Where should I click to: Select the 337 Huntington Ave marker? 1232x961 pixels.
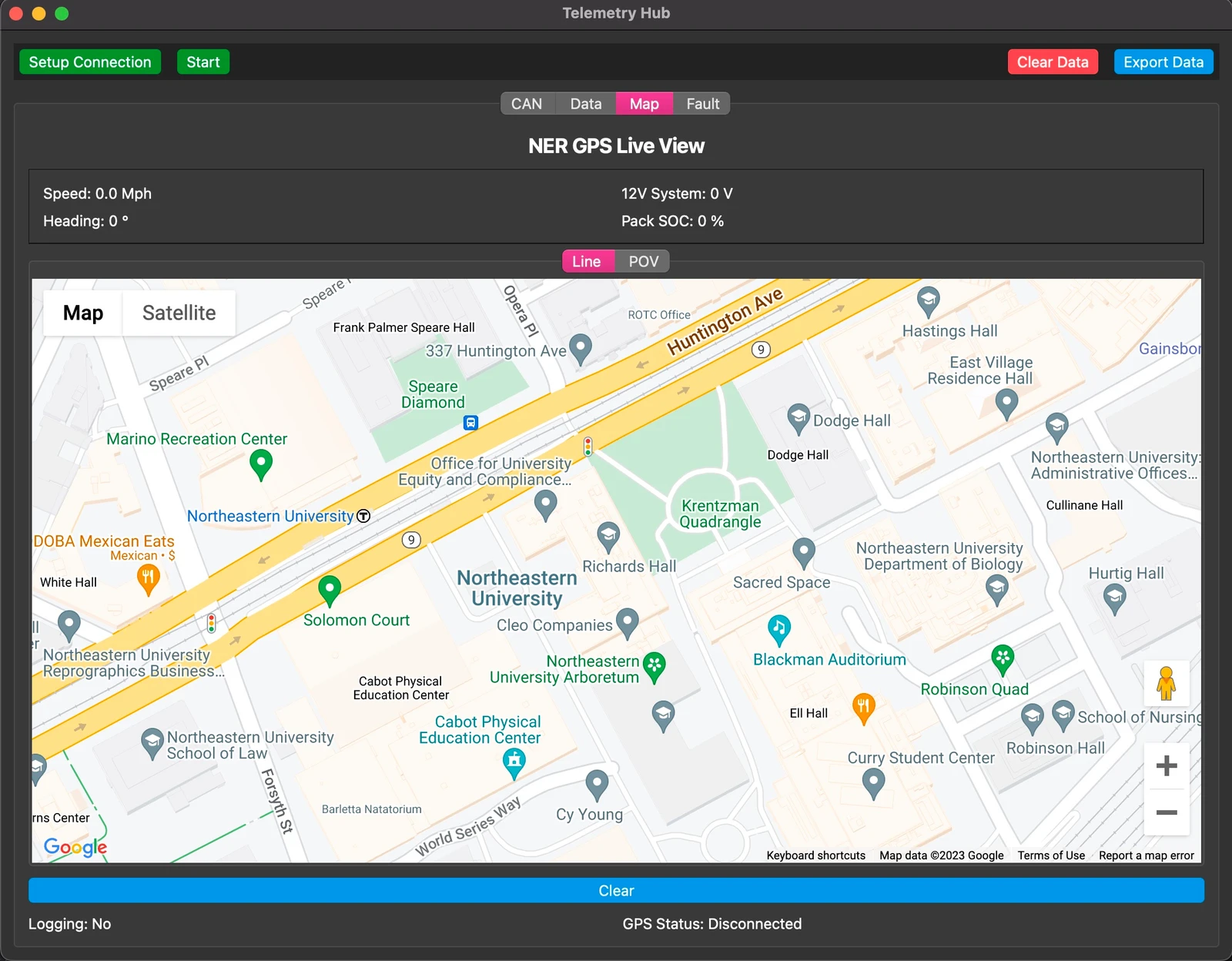point(580,349)
